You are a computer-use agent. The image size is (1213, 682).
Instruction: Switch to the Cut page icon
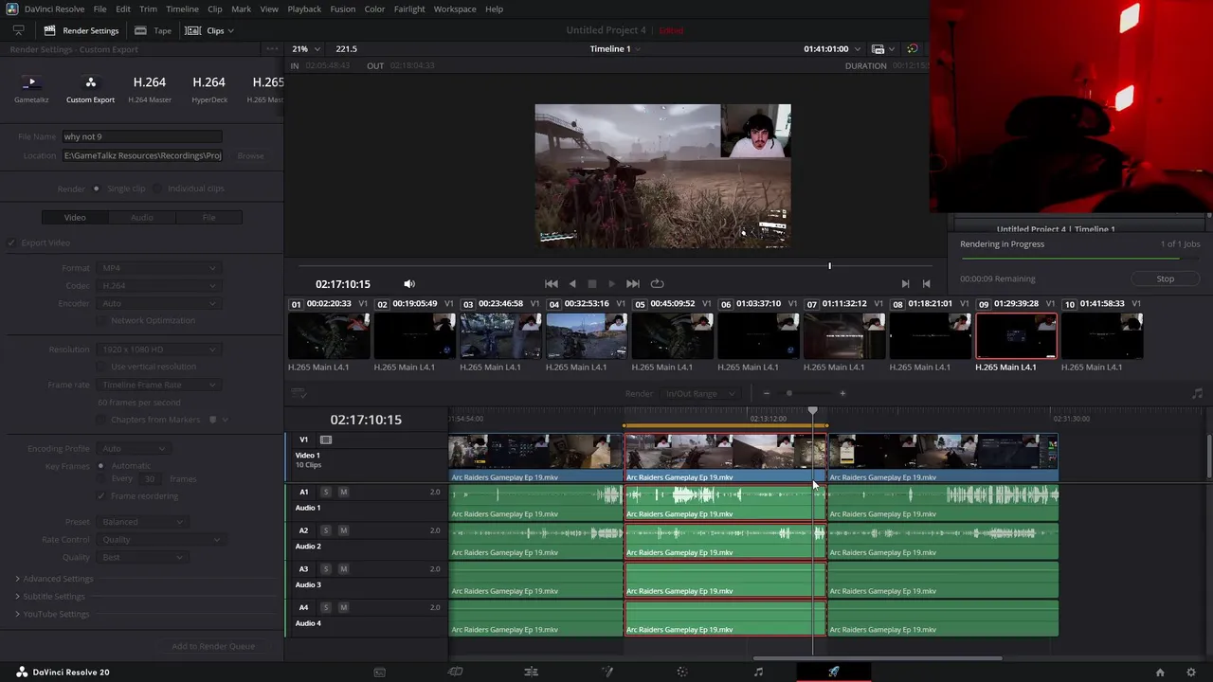click(x=455, y=672)
